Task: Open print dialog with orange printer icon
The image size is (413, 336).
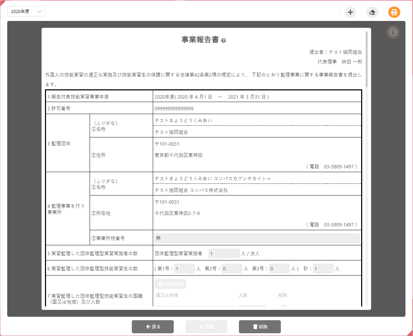Action: tap(394, 12)
